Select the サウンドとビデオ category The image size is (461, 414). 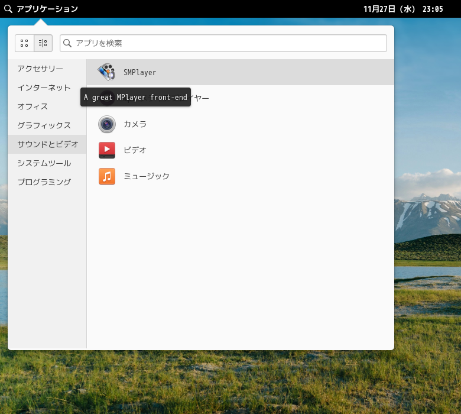47,144
